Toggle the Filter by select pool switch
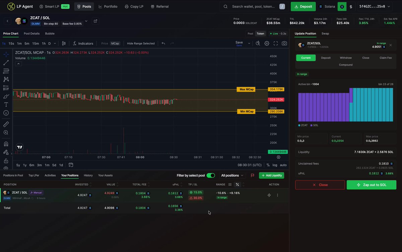 (211, 175)
